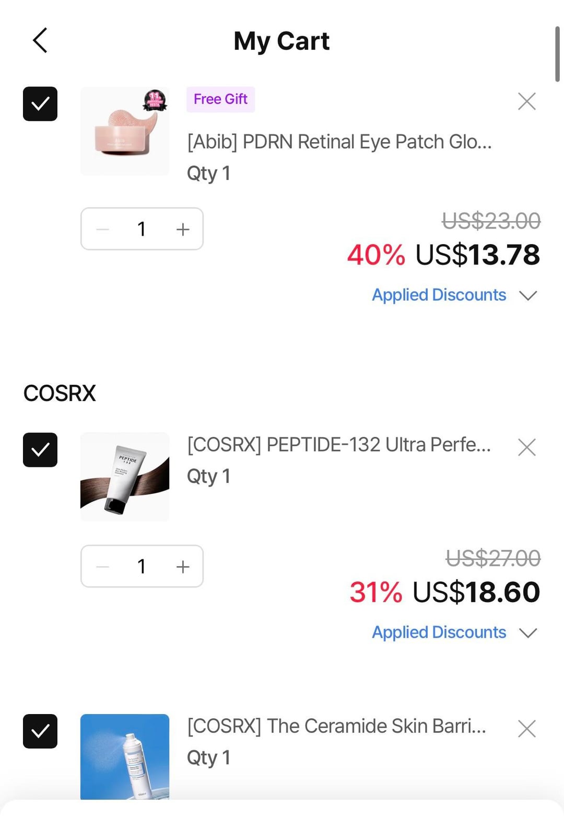The image size is (564, 816).
Task: Click the page scrollbar handle
Action: [557, 54]
